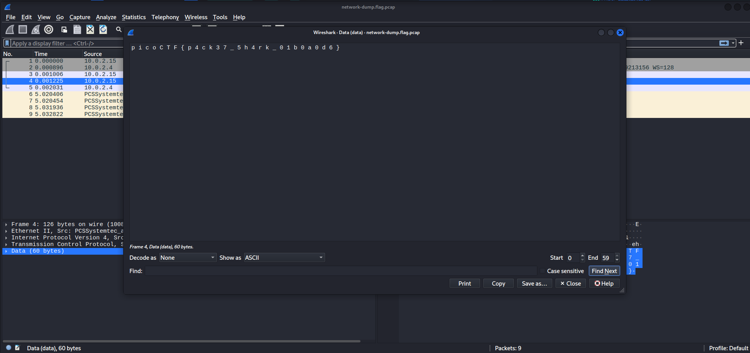Close the Data dialog with blue X
The image size is (750, 353).
620,33
